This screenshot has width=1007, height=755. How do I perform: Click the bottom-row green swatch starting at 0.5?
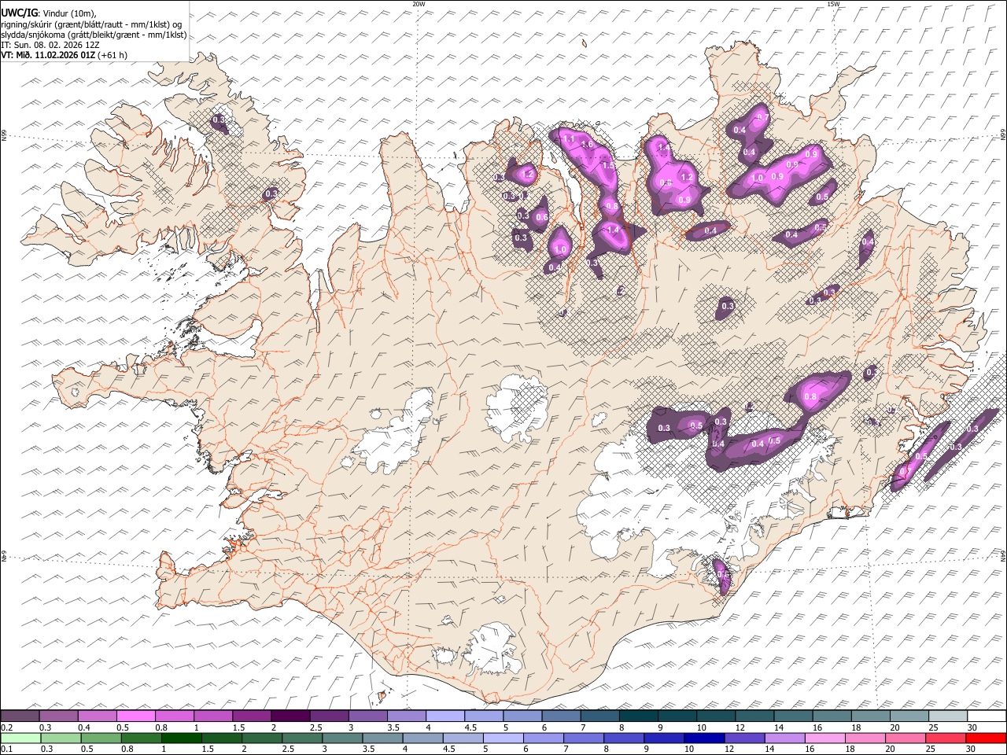[x=101, y=738]
